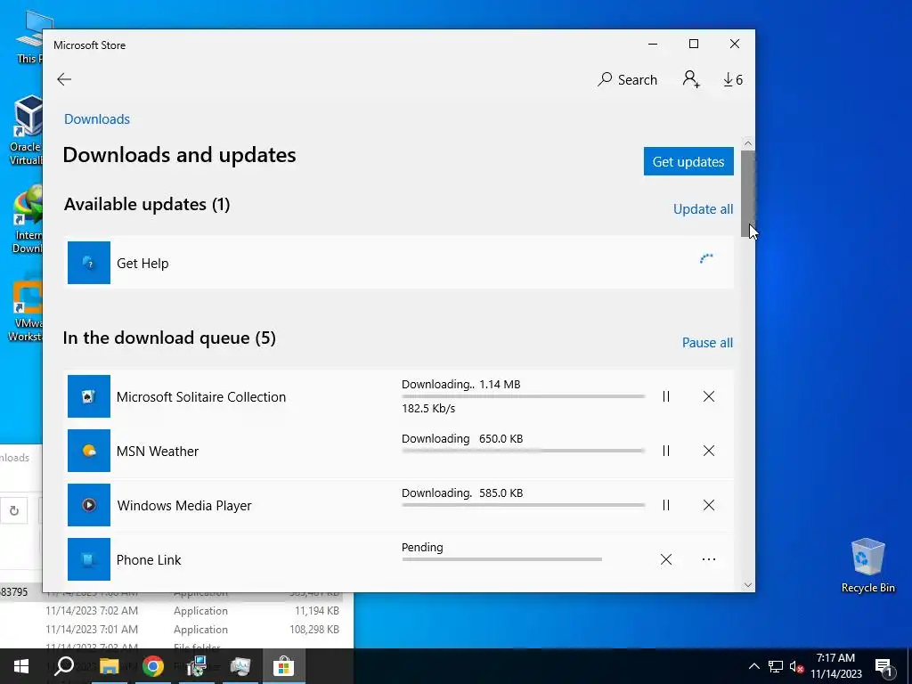Viewport: 912px width, 684px height.
Task: Open the Recycle Bin desktop icon
Action: click(867, 566)
